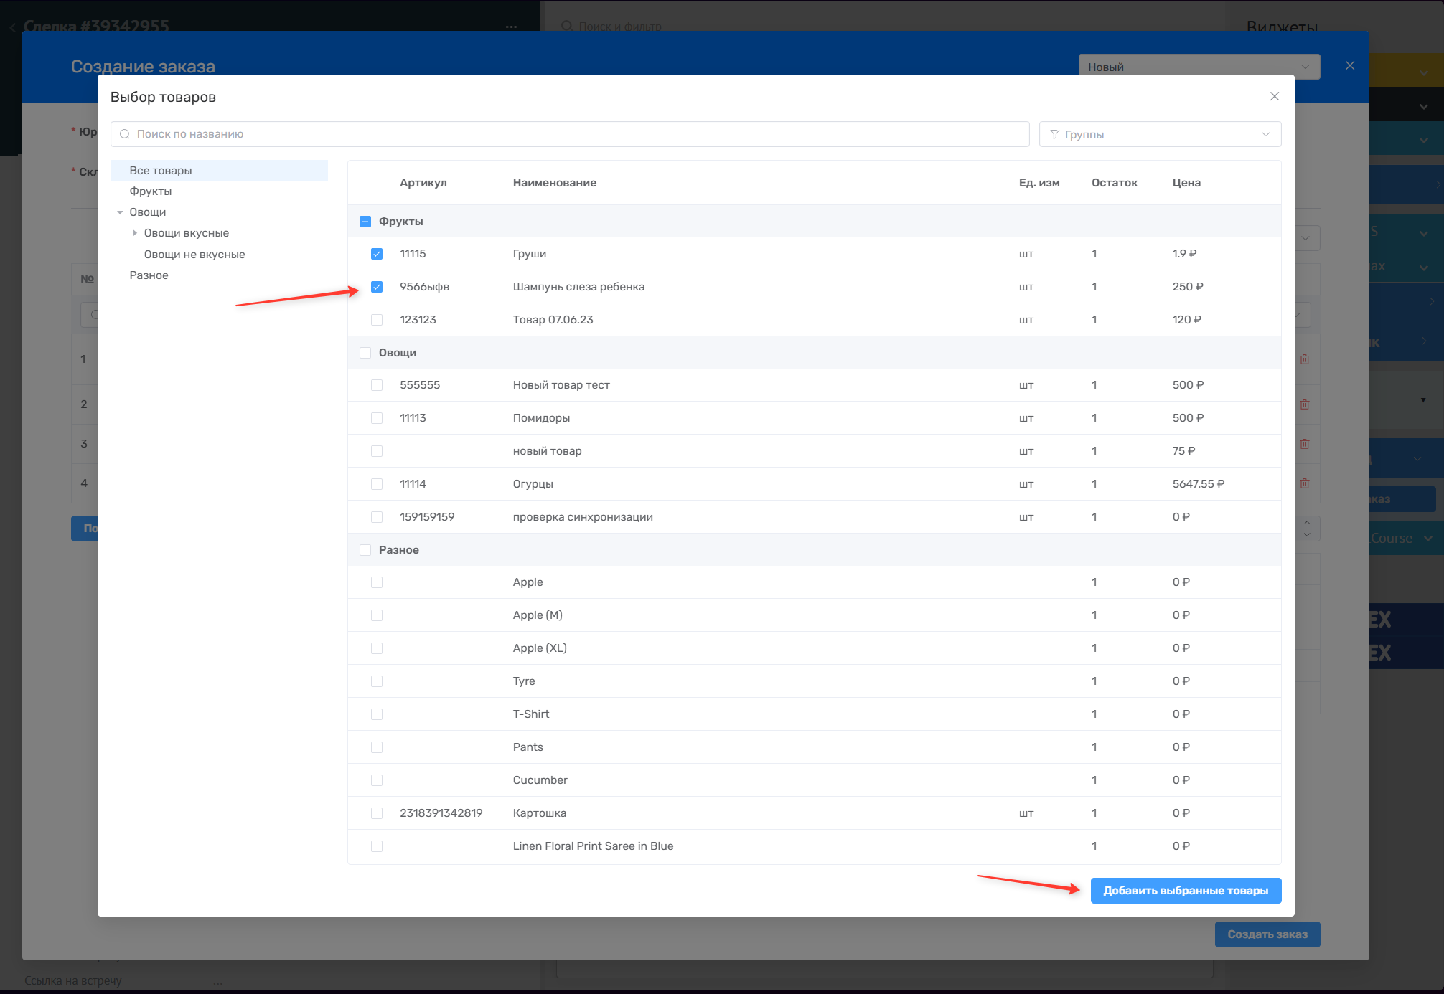This screenshot has width=1444, height=994.
Task: Toggle the Фрукты group checkbox
Action: click(365, 222)
